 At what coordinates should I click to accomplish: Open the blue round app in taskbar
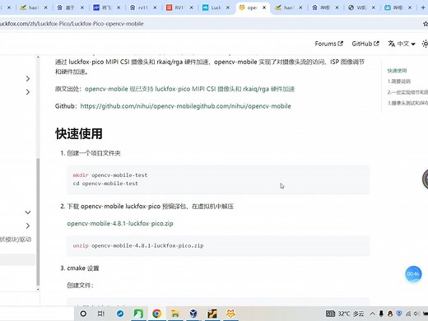click(120, 314)
